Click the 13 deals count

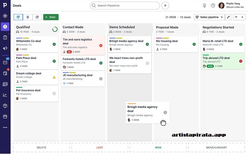click(x=186, y=17)
